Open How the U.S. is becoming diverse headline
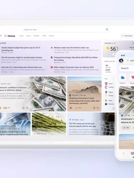The image size is (134, 178). pos(22,67)
